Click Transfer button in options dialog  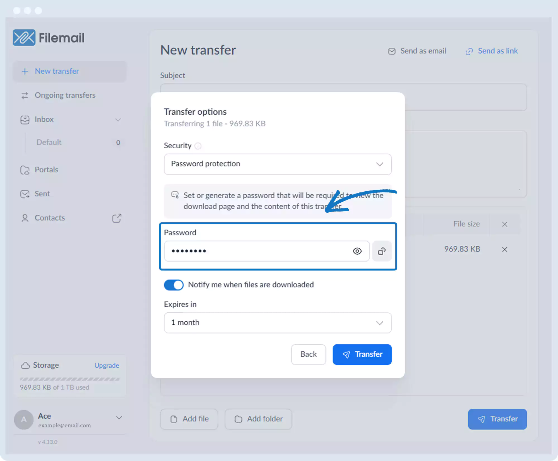pos(362,354)
